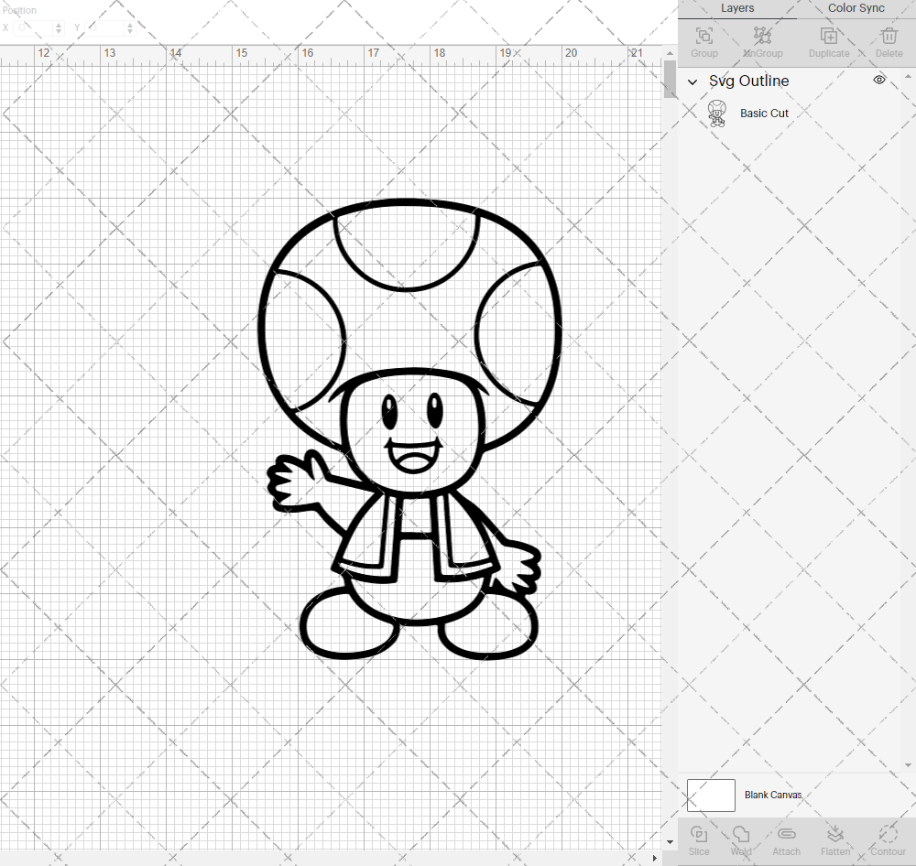Select the Slice tool
Screen dimensions: 916x866
click(699, 841)
